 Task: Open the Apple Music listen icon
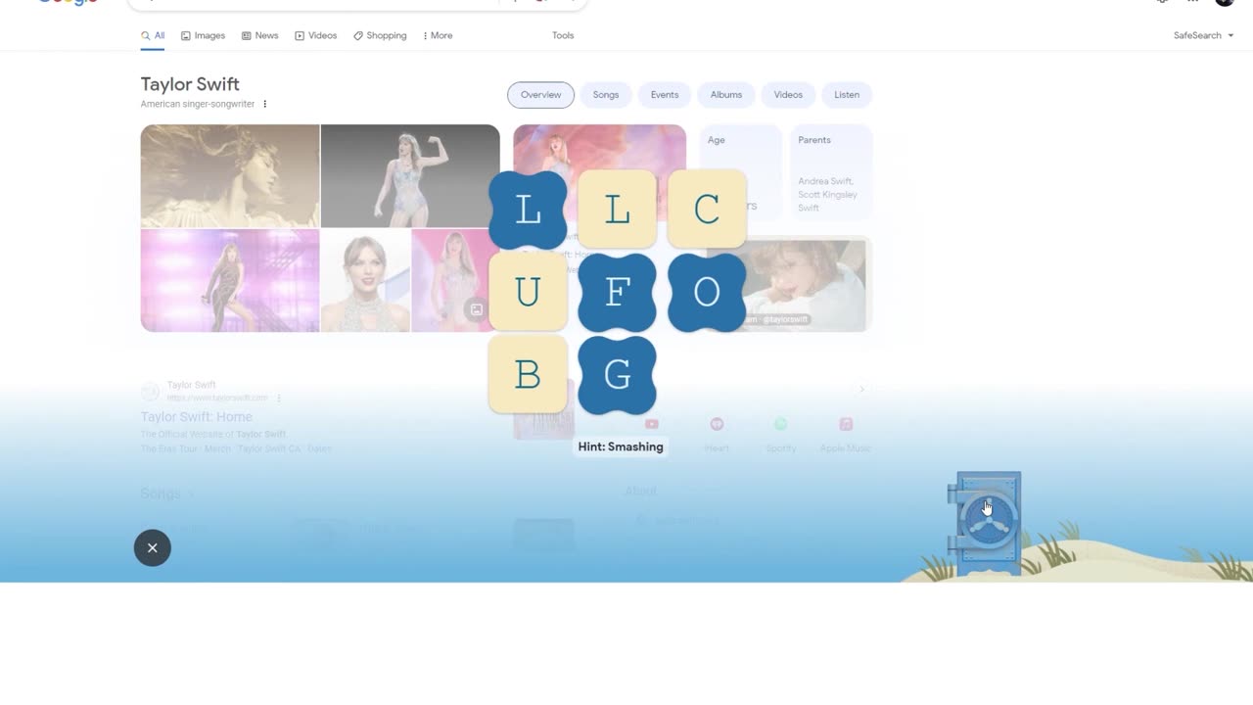[x=846, y=424]
